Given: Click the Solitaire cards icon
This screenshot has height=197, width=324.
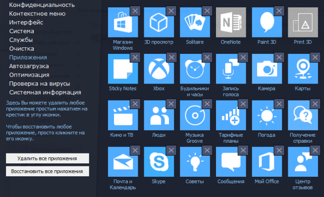Looking at the screenshot, I should tap(195, 22).
